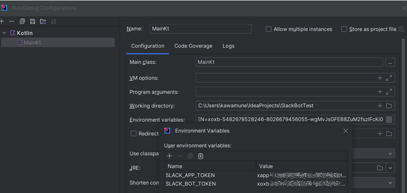The height and width of the screenshot is (193, 407).
Task: Click the Value column header
Action: pos(302,166)
